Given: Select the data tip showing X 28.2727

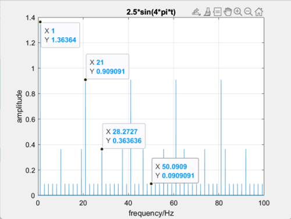Looking at the screenshot, I should coord(124,136).
